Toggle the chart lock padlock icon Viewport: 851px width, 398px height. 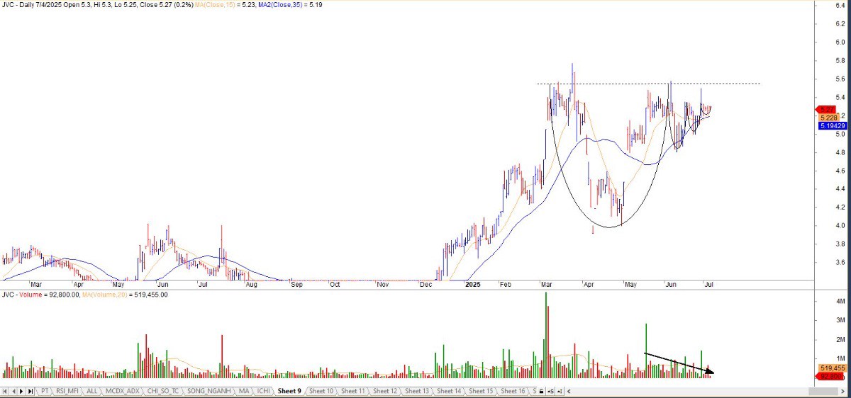tap(542, 391)
